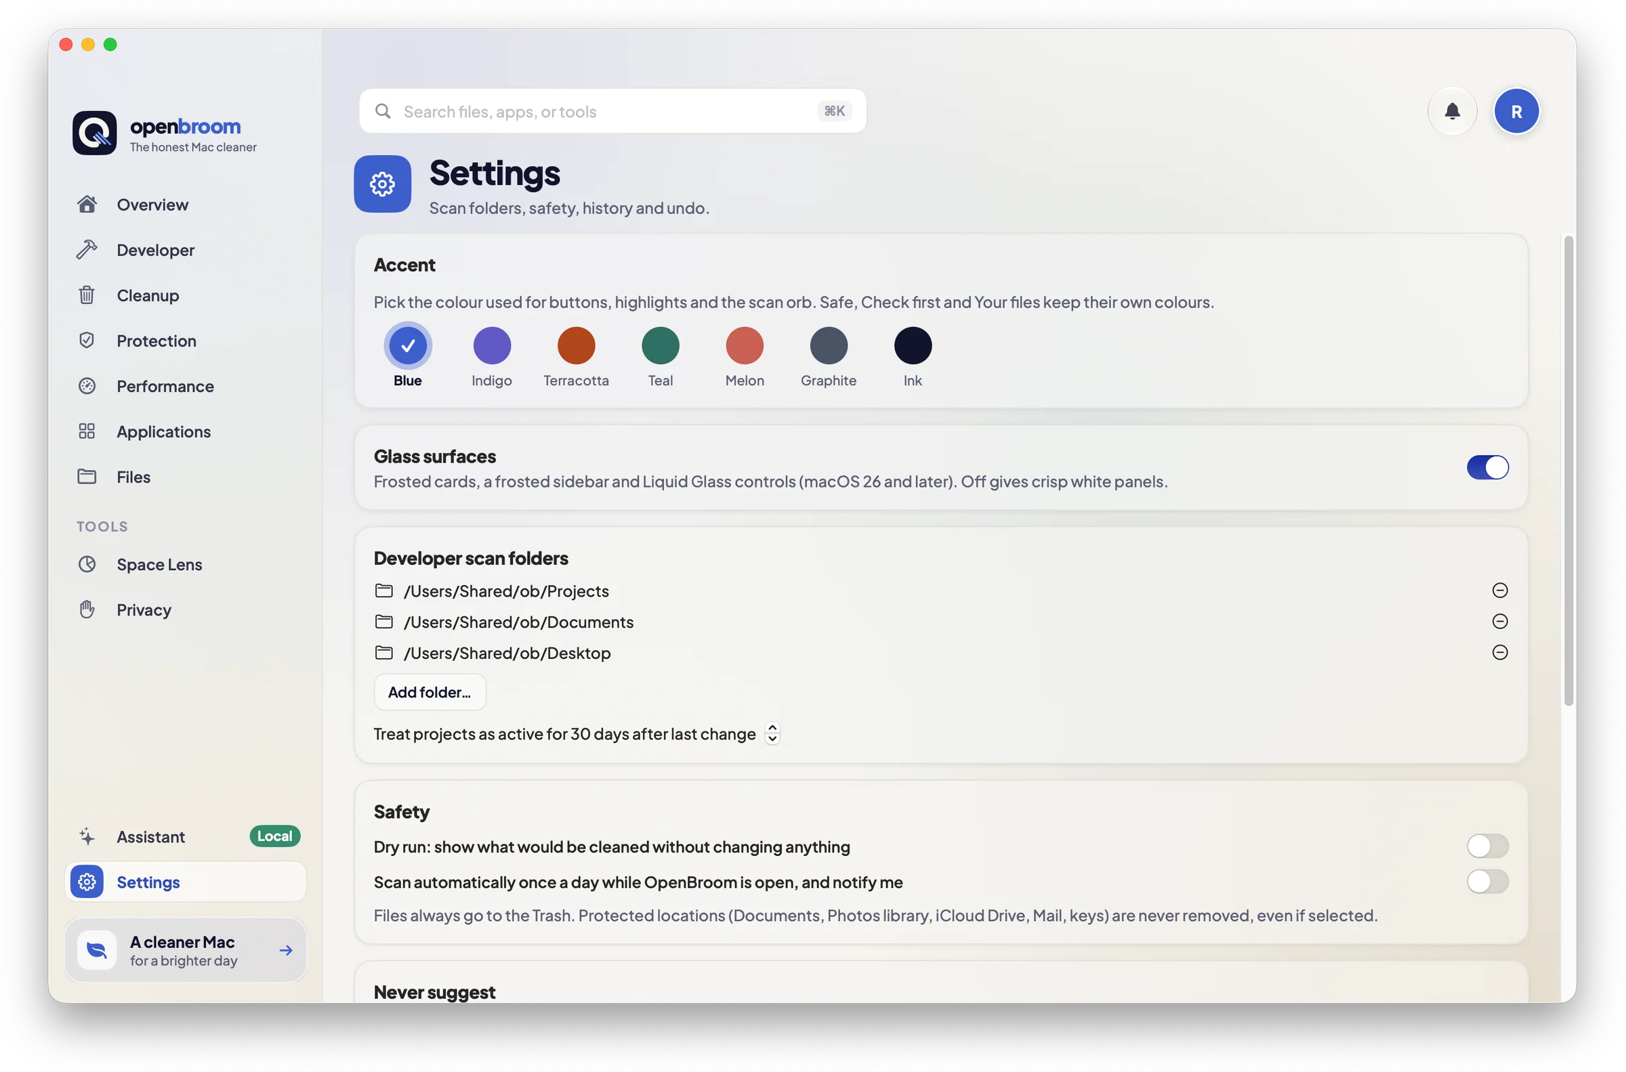Open Cleanup in the sidebar
Image resolution: width=1626 pixels, height=1072 pixels.
[186, 295]
